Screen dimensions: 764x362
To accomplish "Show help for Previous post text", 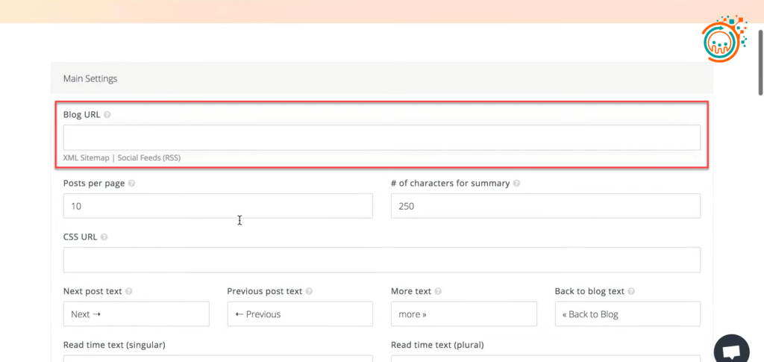I will (x=309, y=292).
